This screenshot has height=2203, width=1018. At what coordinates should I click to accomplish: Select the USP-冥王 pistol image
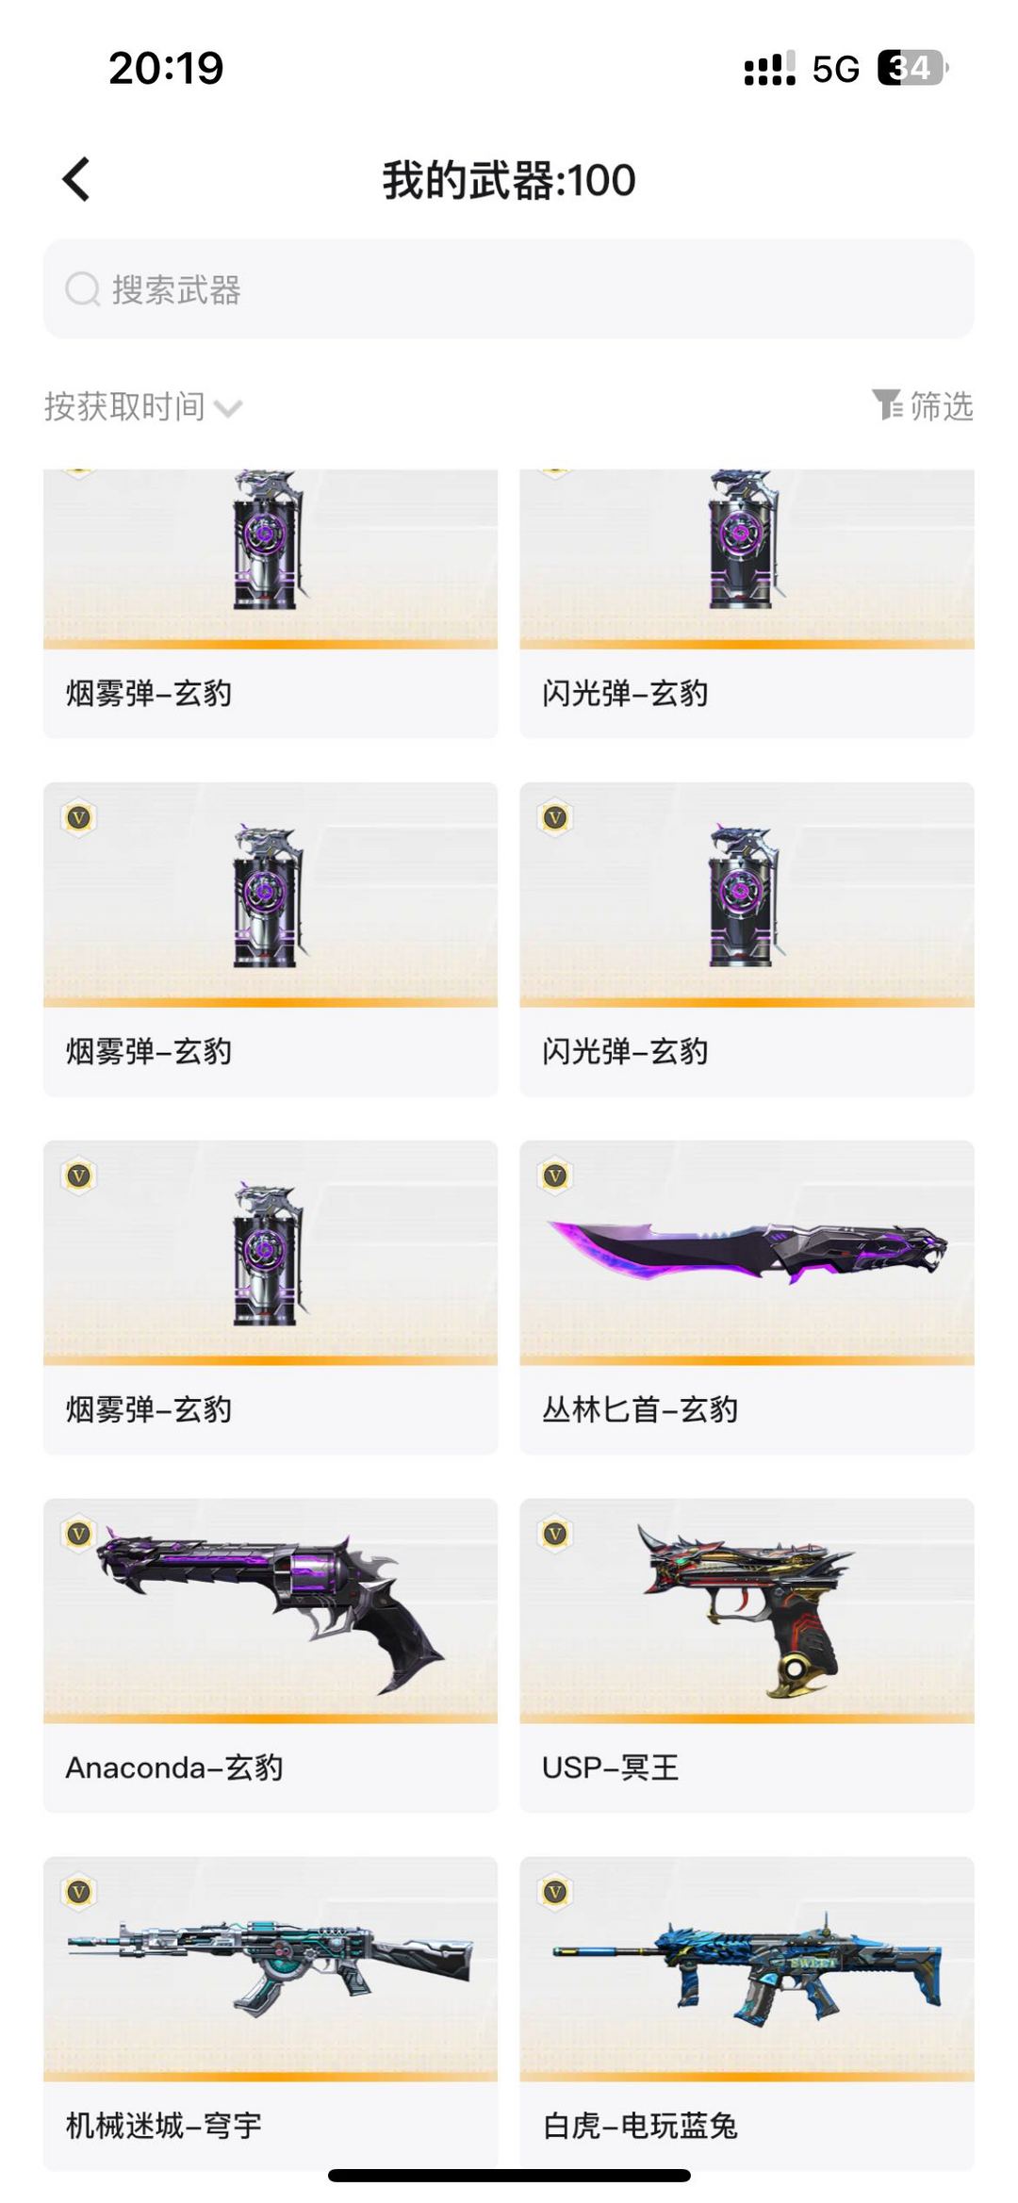(x=747, y=1611)
